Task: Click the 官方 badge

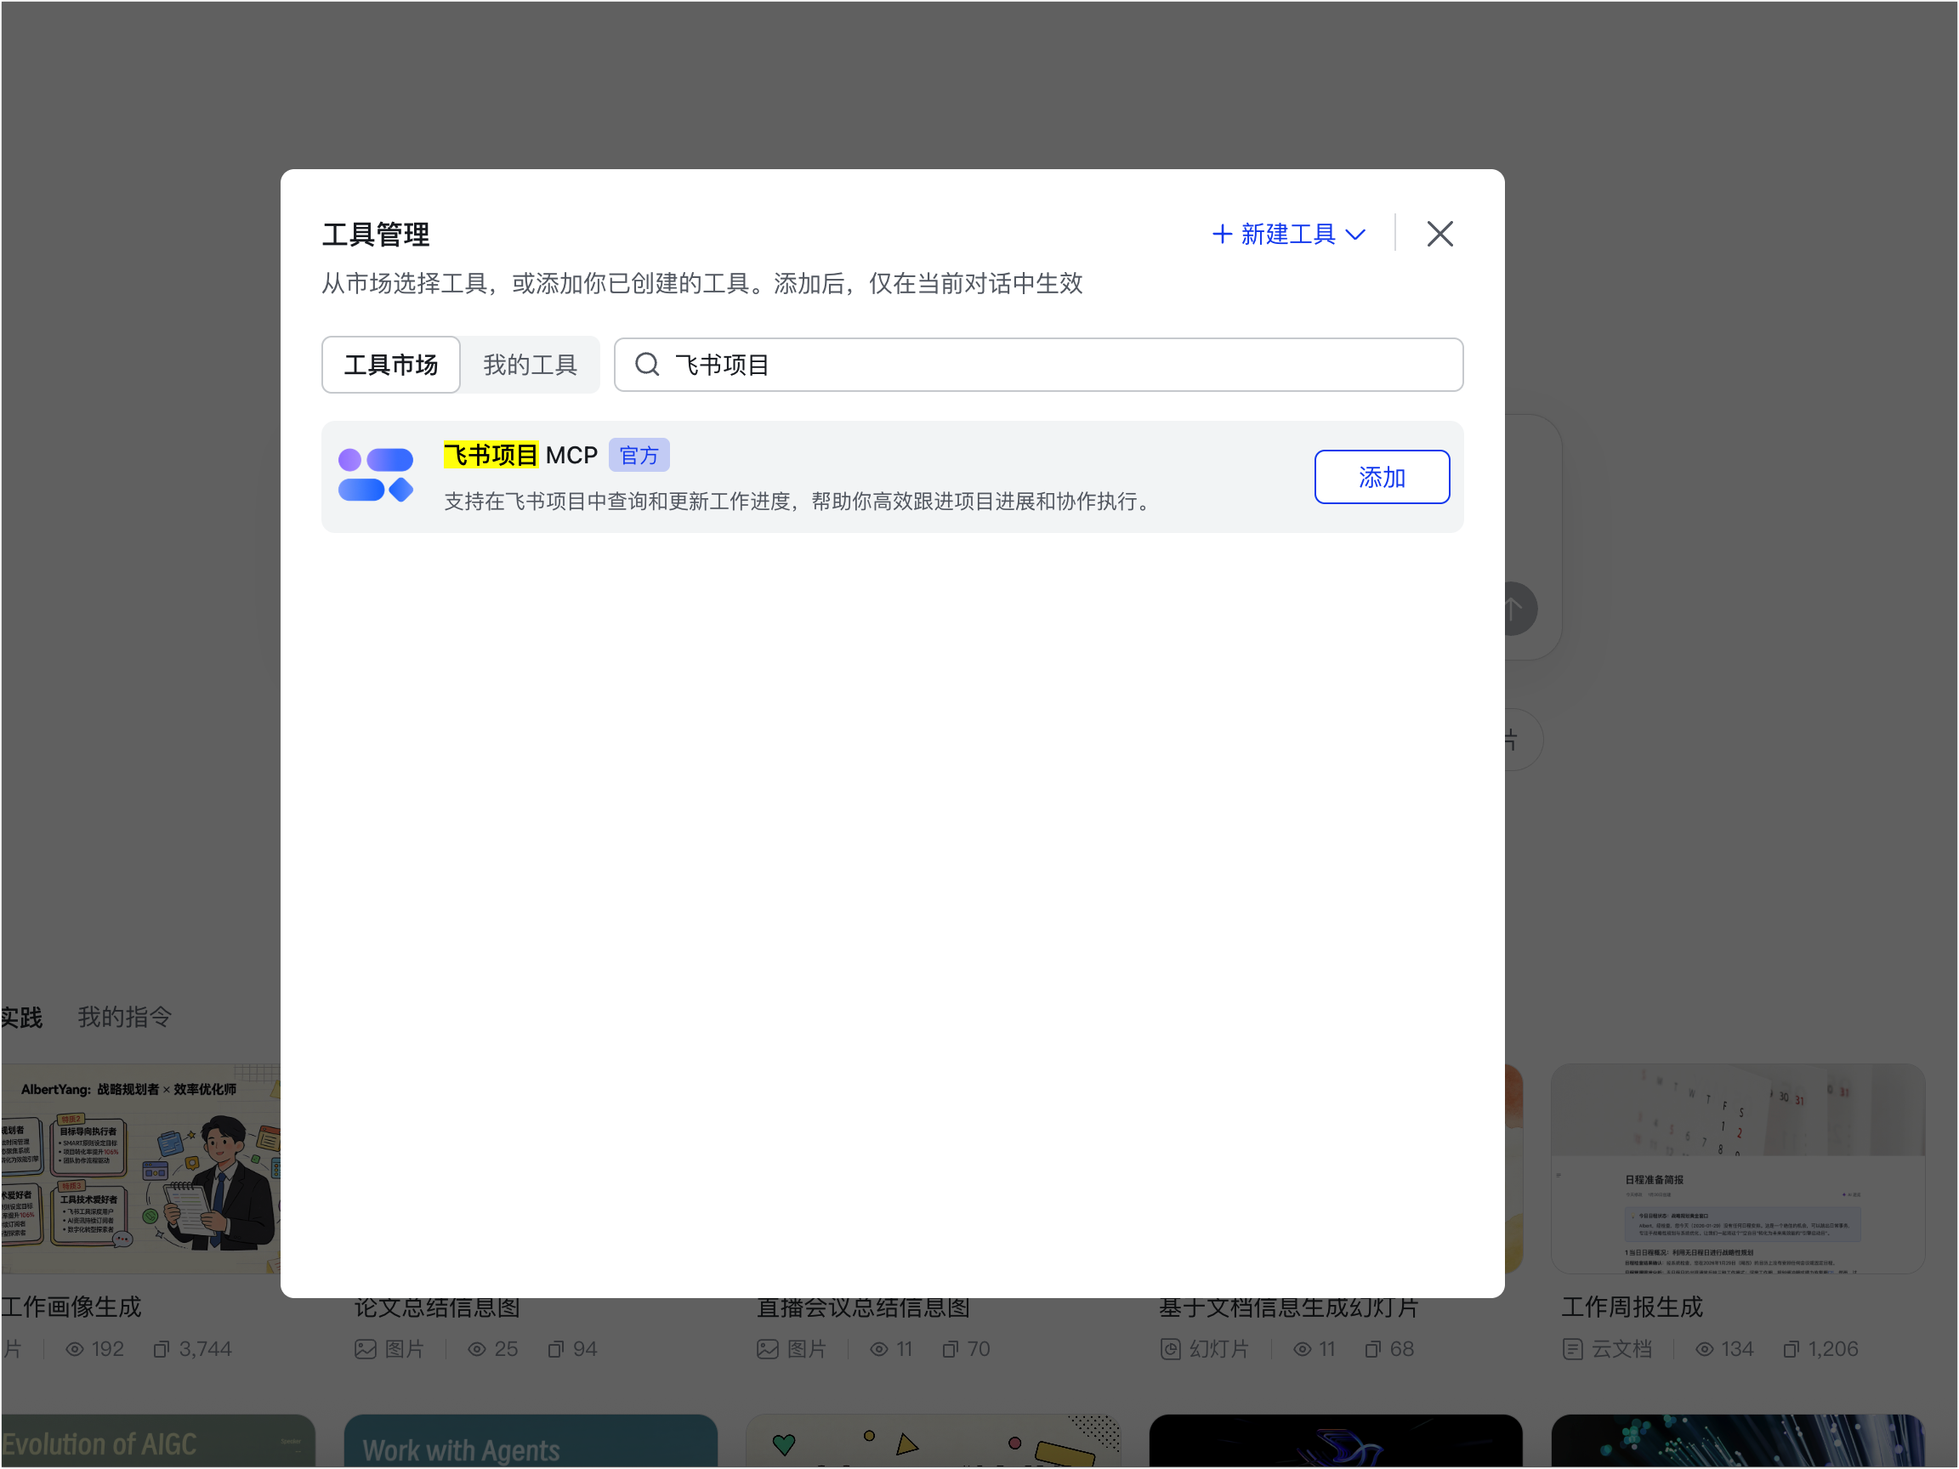Action: (x=639, y=455)
